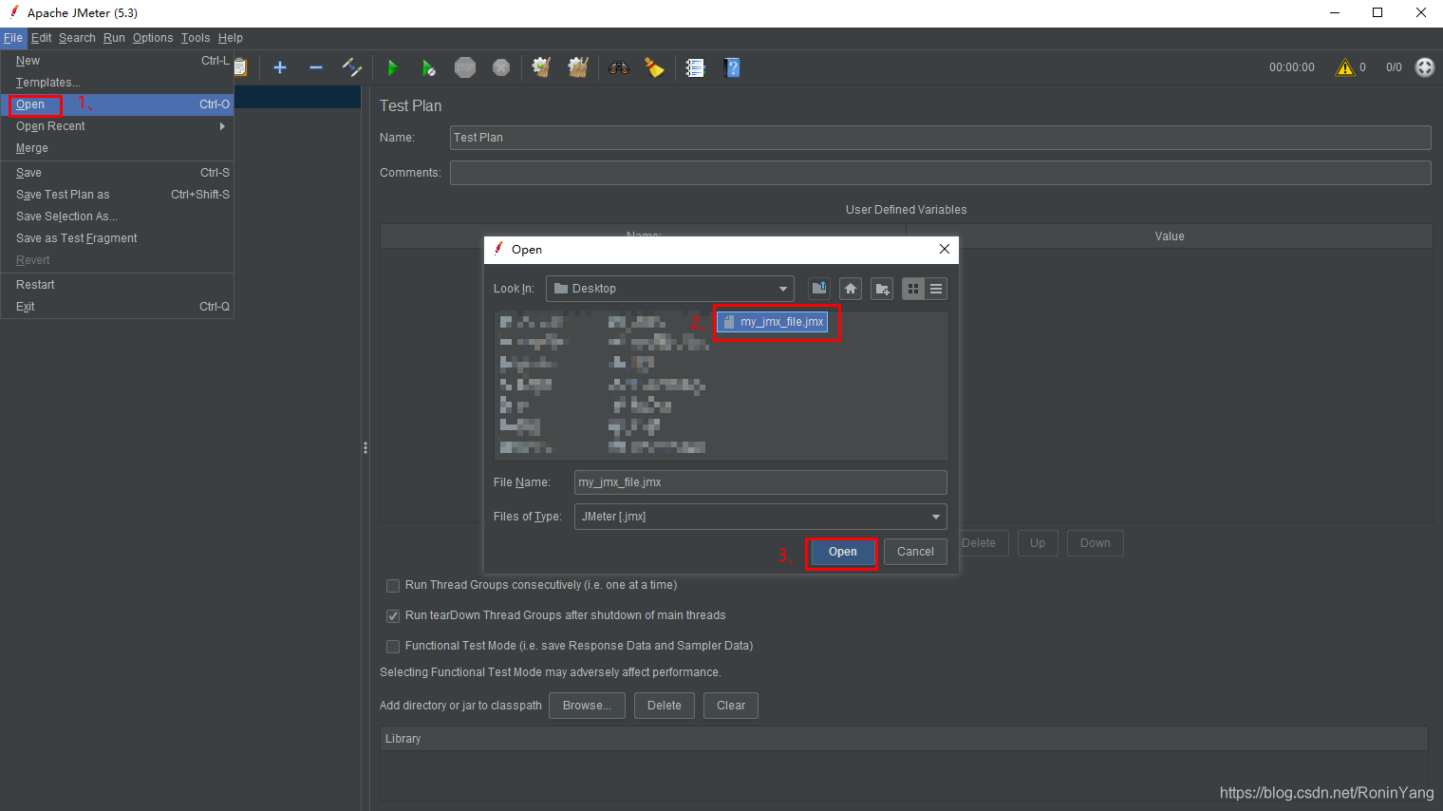
Task: Open the Files of Type dropdown
Action: [x=760, y=517]
